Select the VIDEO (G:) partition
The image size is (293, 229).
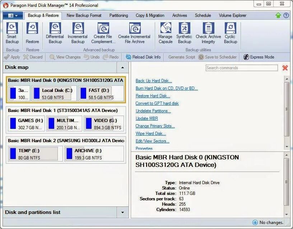104,123
